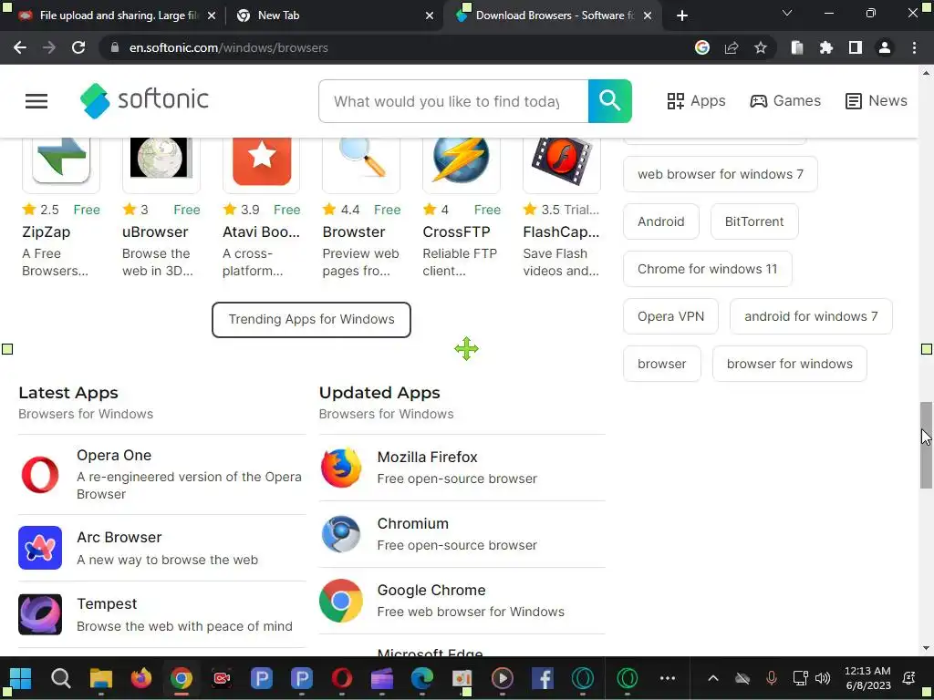Open Windows taskbar search

click(61, 678)
